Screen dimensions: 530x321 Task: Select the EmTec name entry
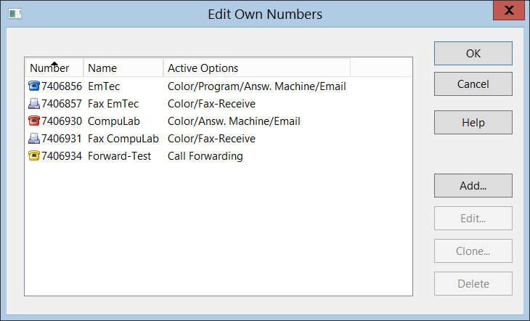[103, 86]
